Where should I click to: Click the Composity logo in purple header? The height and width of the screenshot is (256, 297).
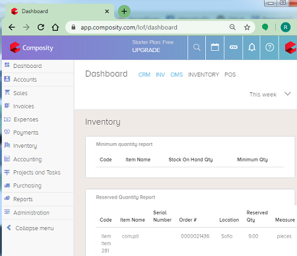(32, 48)
